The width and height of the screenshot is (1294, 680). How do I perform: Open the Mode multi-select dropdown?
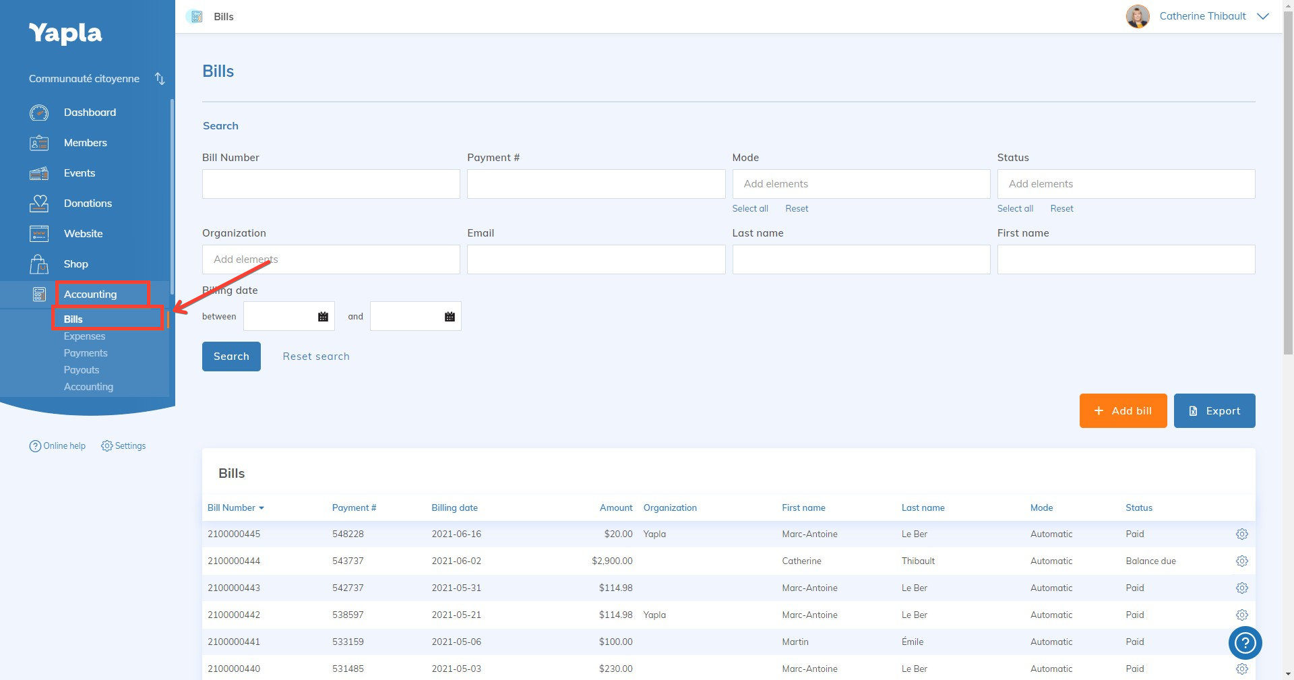pyautogui.click(x=861, y=184)
